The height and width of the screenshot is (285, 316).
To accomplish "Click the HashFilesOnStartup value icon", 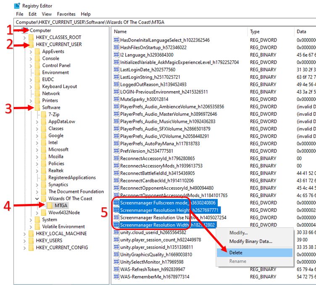I will [116, 47].
